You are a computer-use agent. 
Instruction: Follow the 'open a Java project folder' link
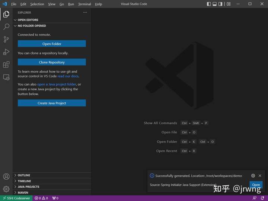coord(57,84)
